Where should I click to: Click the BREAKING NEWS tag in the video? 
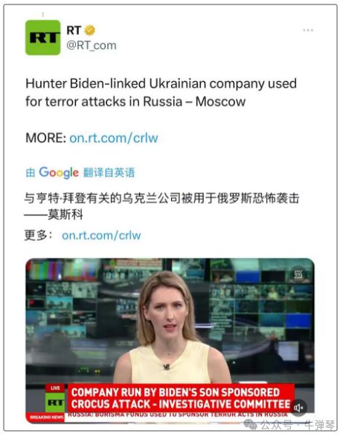46,417
